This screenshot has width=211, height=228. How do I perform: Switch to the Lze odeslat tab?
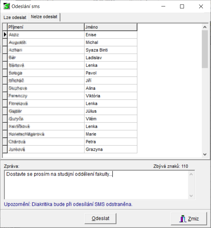coord(14,17)
